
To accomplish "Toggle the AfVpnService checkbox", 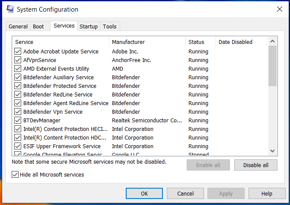I will pyautogui.click(x=18, y=60).
